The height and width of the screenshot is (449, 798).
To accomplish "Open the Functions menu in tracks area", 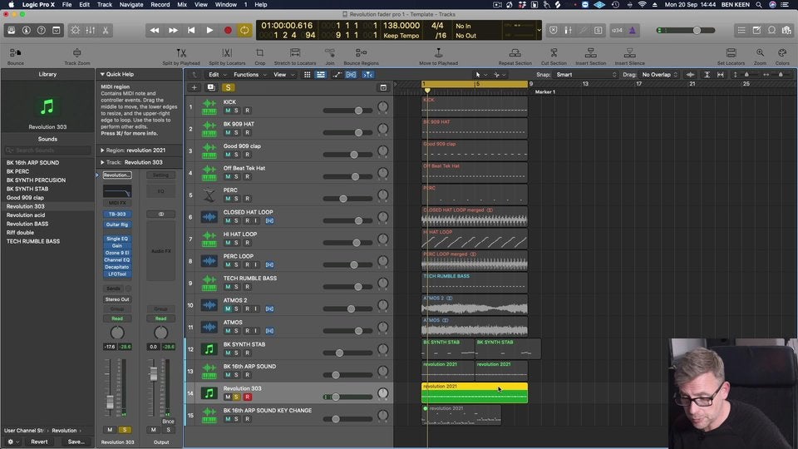I will (248, 75).
